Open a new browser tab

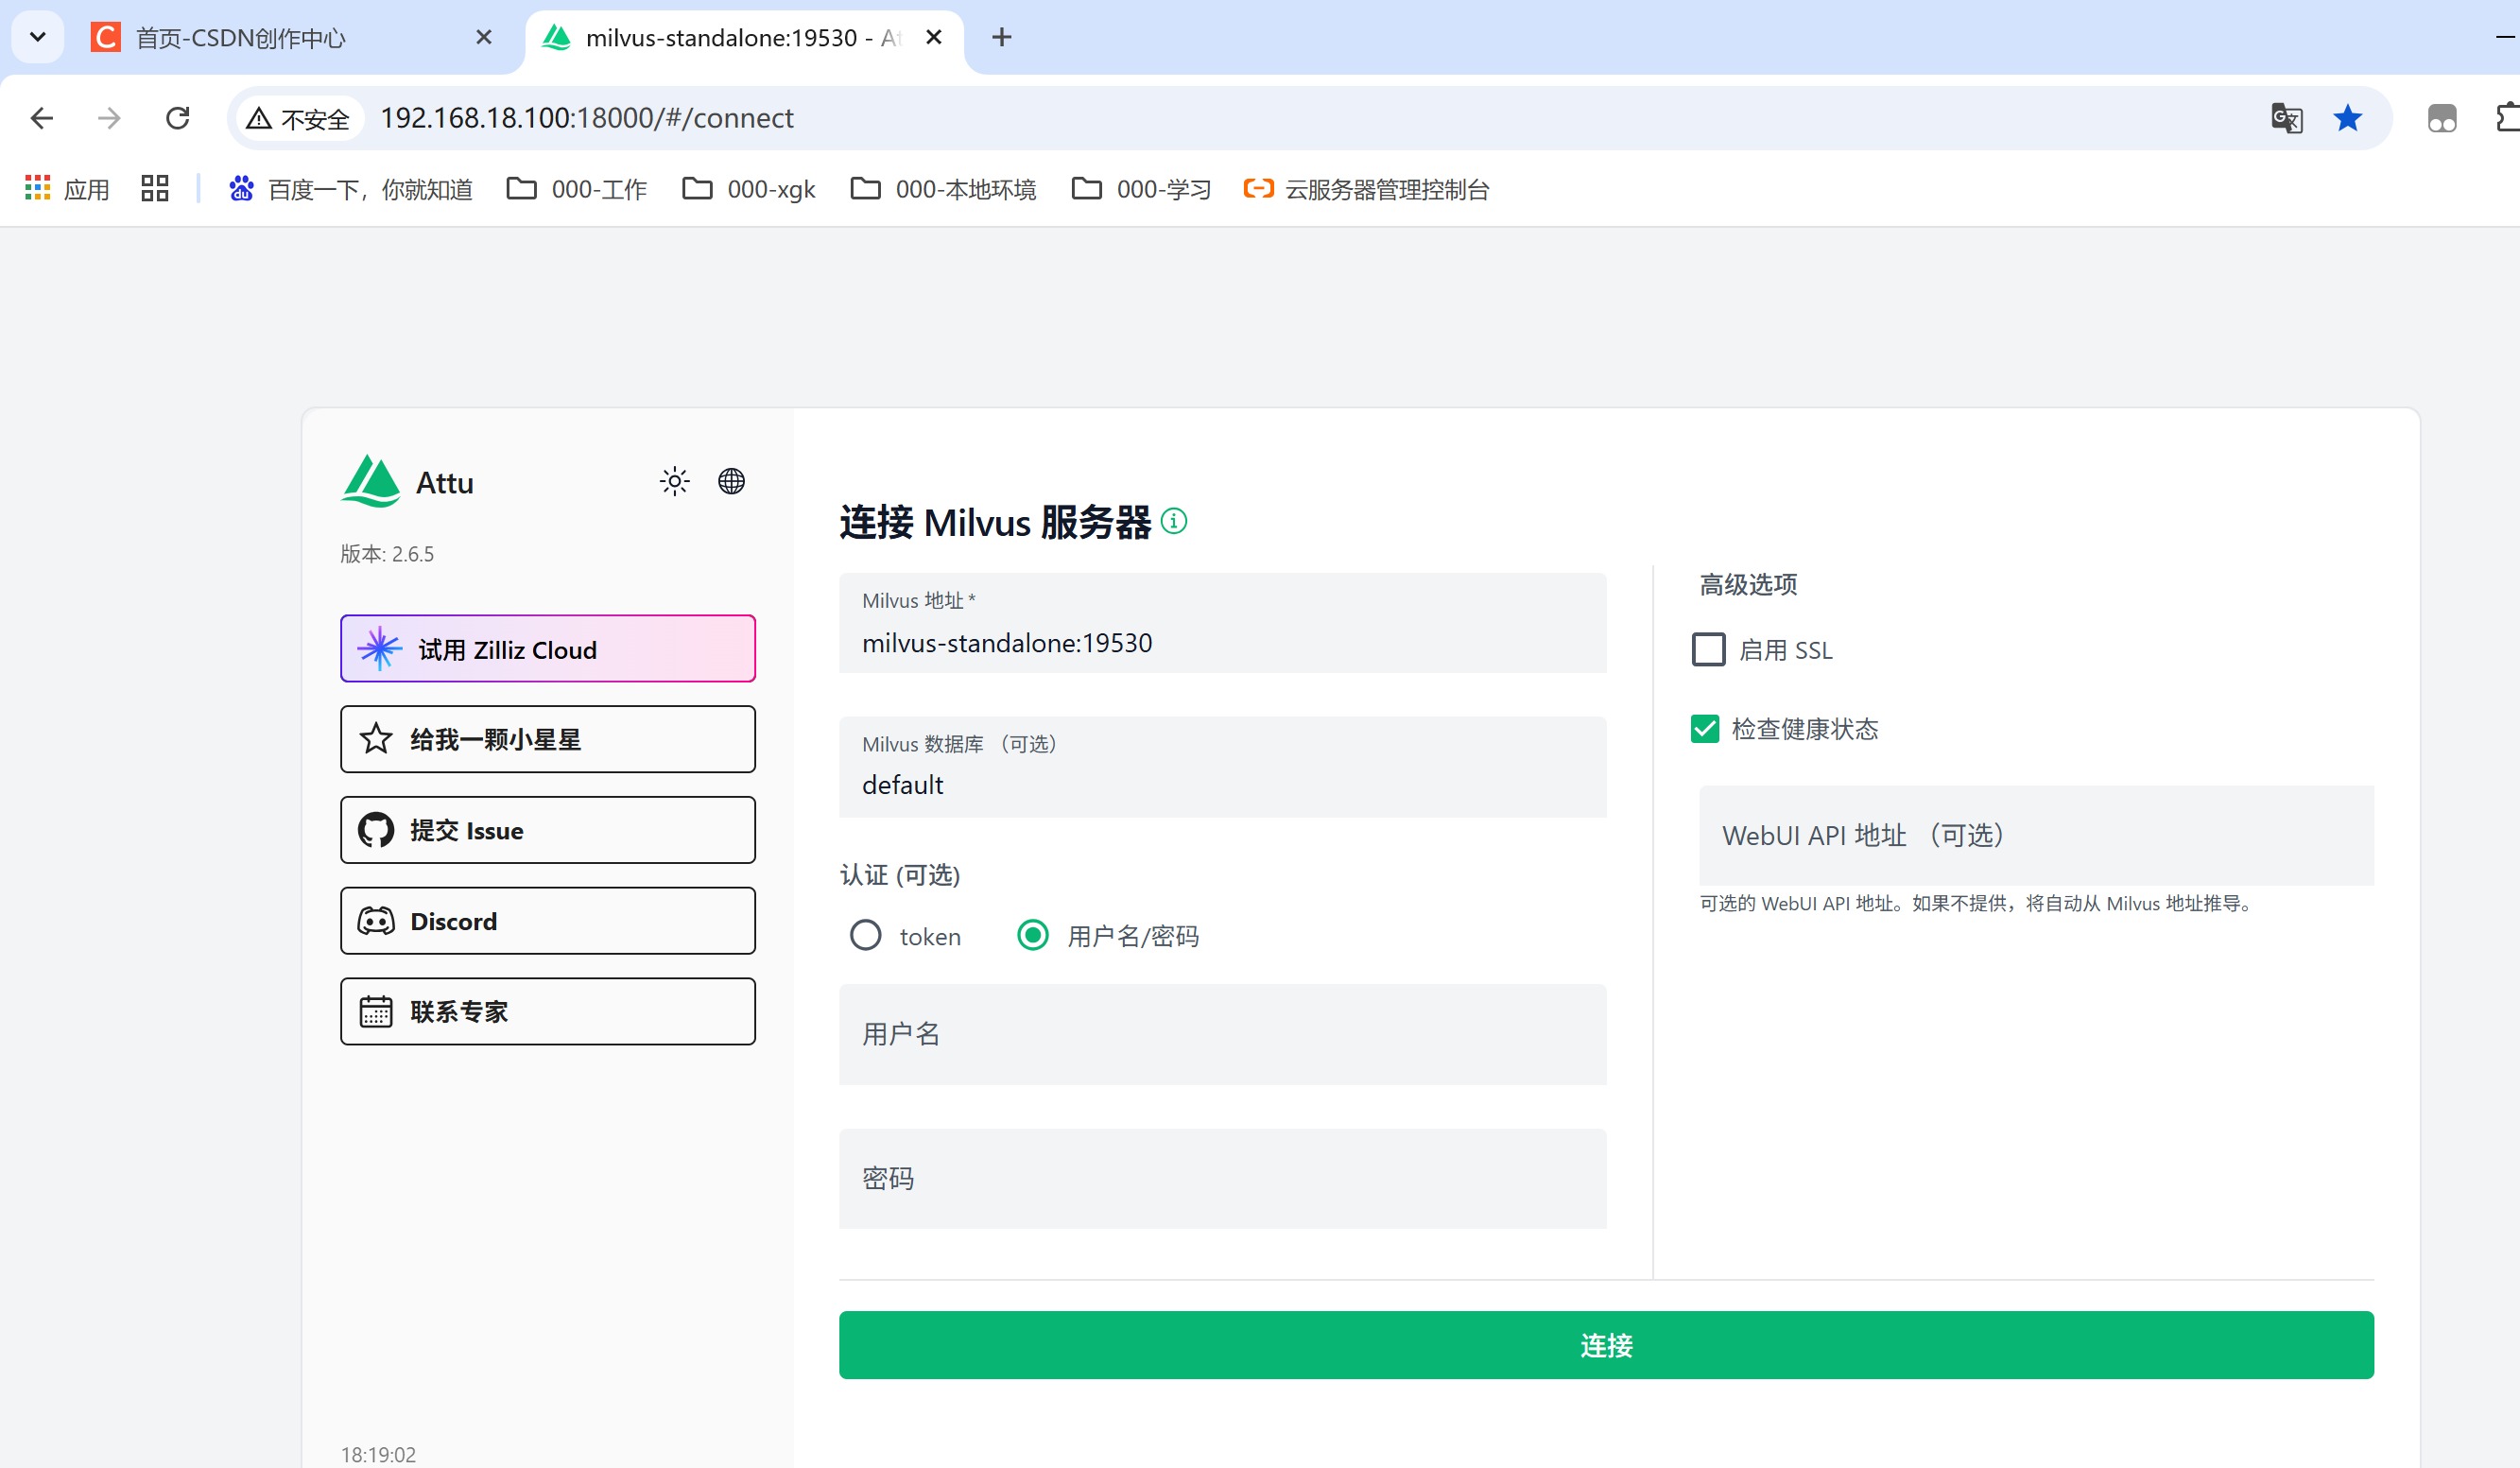click(1001, 38)
